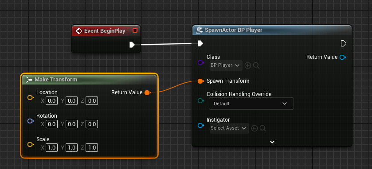Click the blue Instigator input pin
Image resolution: width=372 pixels, height=169 pixels.
[201, 126]
